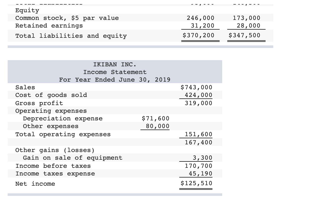Click the 151,600 total operating expenses value
Image resolution: width=310 pixels, height=202 pixels.
tap(199, 134)
